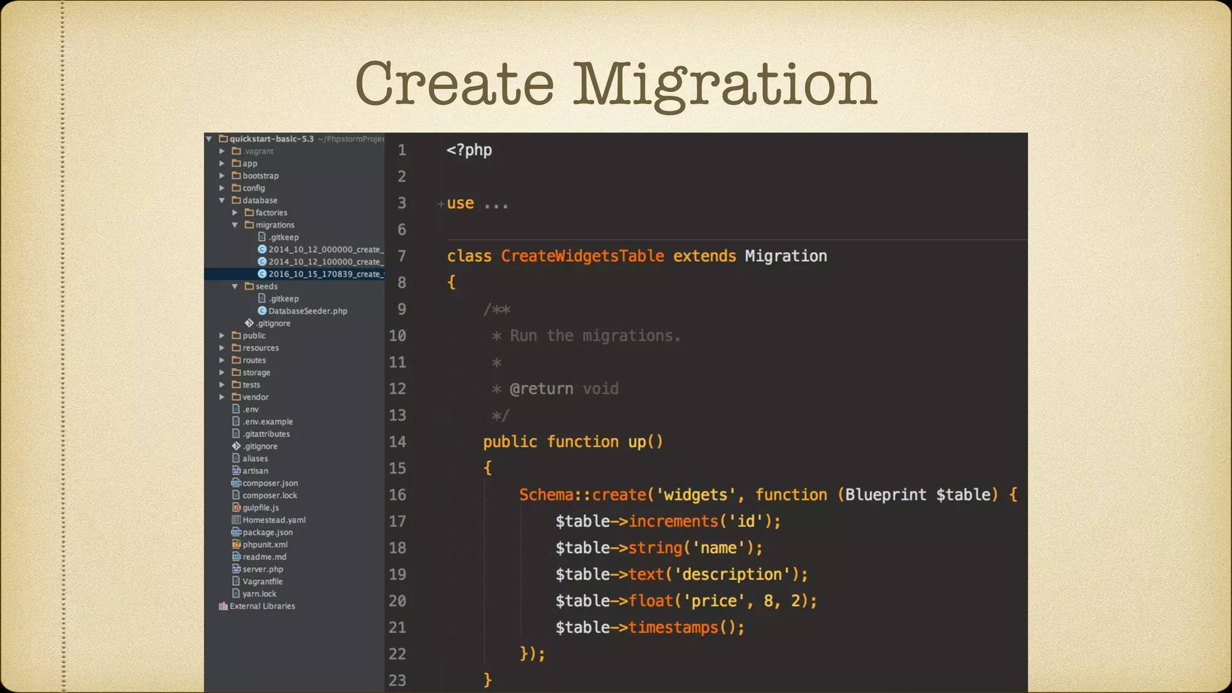Expand the vendor folder arrow
Viewport: 1232px width, 693px height.
pos(222,397)
